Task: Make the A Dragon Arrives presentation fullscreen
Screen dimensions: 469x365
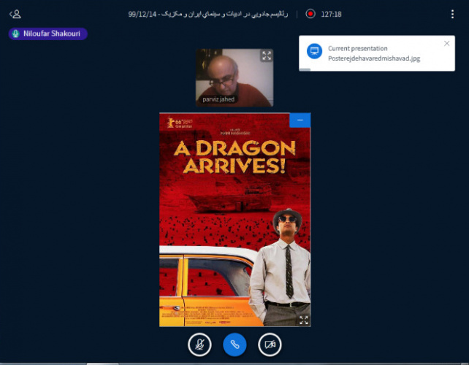Action: coord(303,320)
